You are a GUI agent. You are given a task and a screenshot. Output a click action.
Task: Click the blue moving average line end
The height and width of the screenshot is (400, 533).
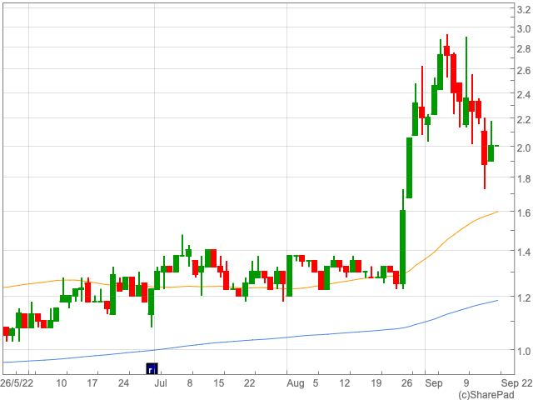pyautogui.click(x=497, y=300)
